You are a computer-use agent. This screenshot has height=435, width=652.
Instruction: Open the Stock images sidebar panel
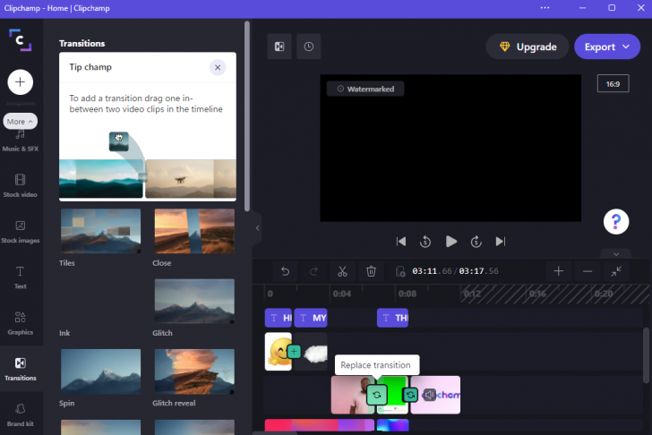click(21, 231)
